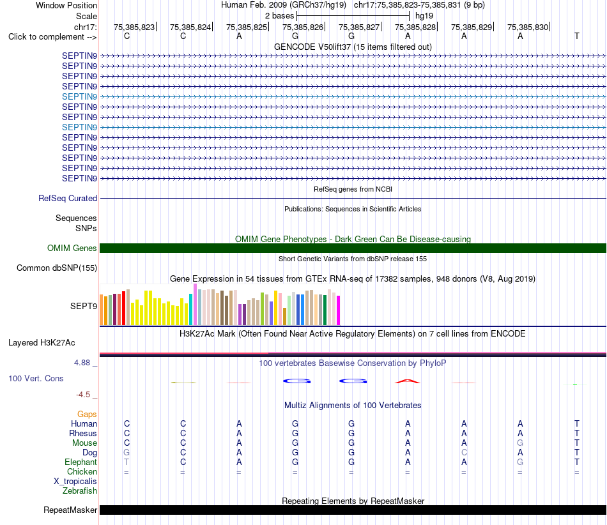Select the first SEPTIN9 transcript label
Image resolution: width=607 pixels, height=525 pixels.
point(79,56)
